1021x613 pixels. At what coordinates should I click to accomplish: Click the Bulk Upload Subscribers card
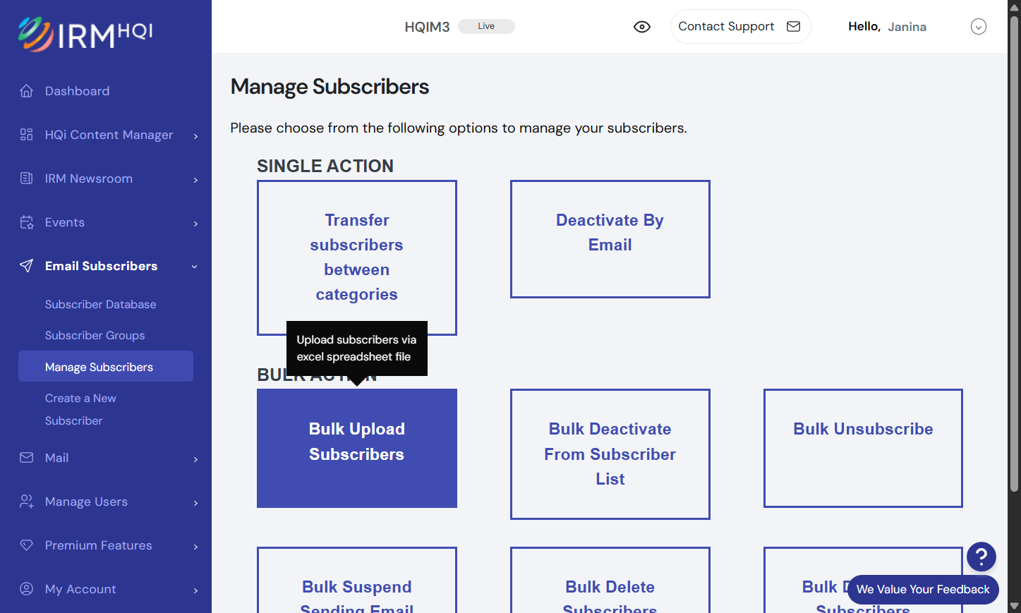click(357, 448)
